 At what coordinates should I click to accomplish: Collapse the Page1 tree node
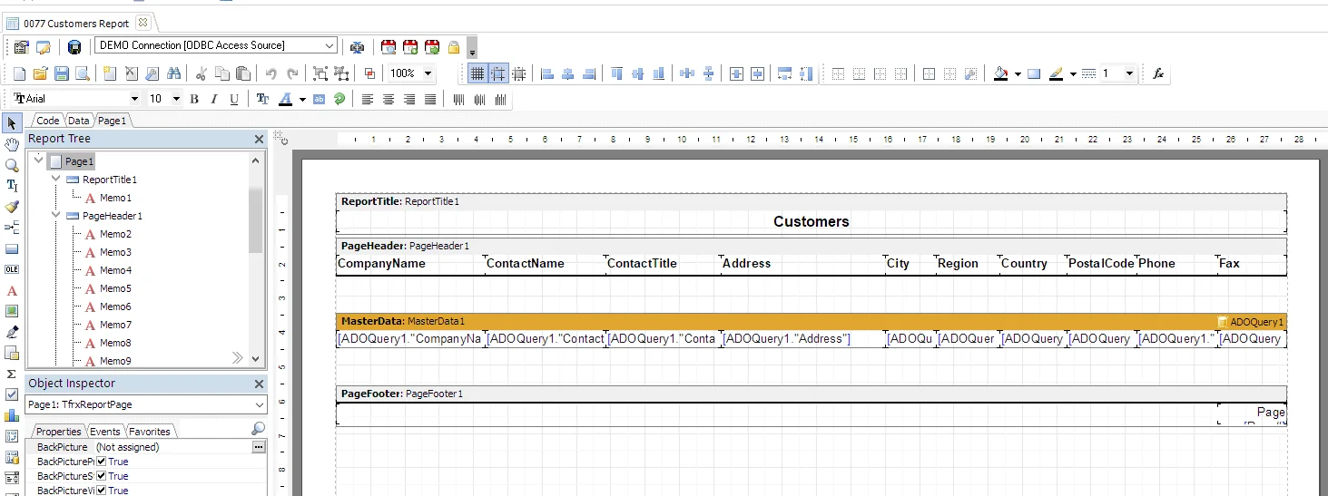[x=38, y=160]
